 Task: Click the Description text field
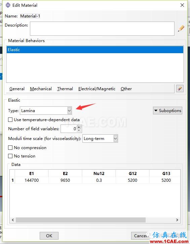(102, 29)
